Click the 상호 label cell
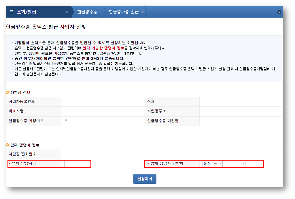Screen dimensions: 295x199 tap(172, 102)
